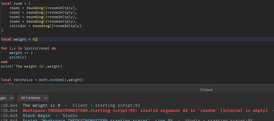Click the closing brace of the room table
This screenshot has width=274, height=121.
(x=2, y=30)
